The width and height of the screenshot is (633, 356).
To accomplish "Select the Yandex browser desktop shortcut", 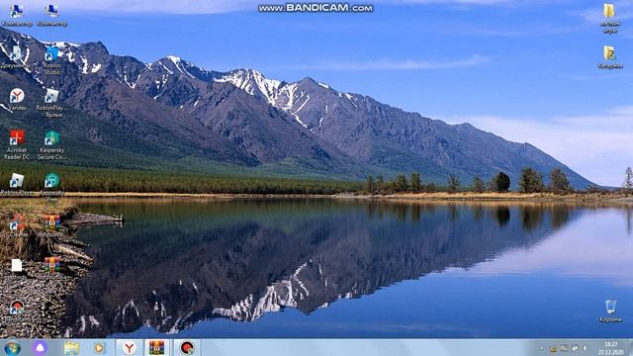I will [17, 99].
